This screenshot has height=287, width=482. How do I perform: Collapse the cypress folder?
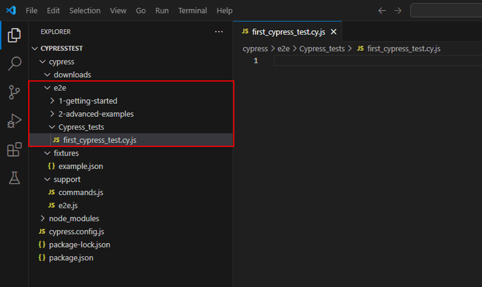coord(42,62)
